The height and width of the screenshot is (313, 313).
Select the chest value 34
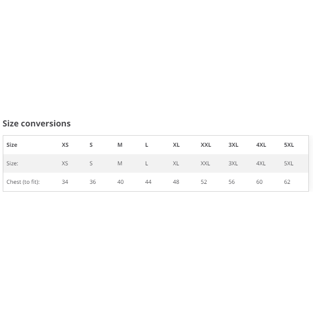(x=65, y=182)
